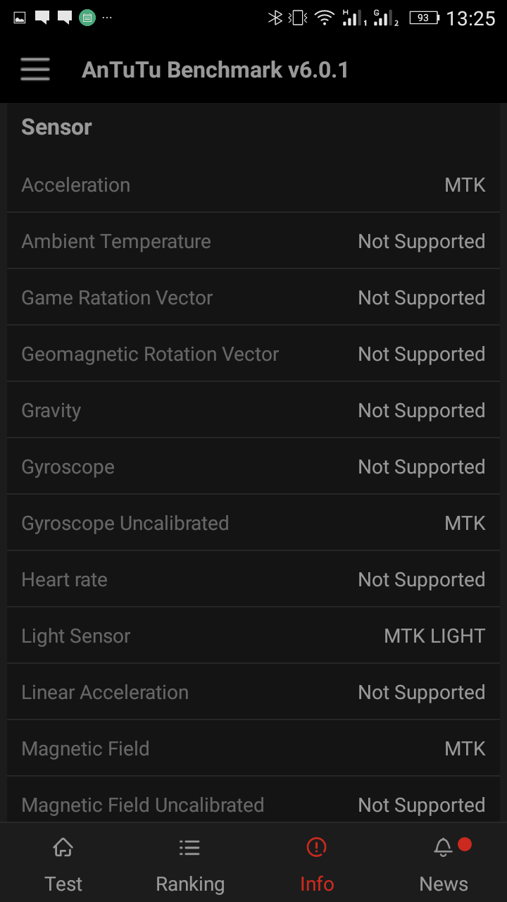Tap the Gyroscope Uncalibrated entry

(254, 523)
